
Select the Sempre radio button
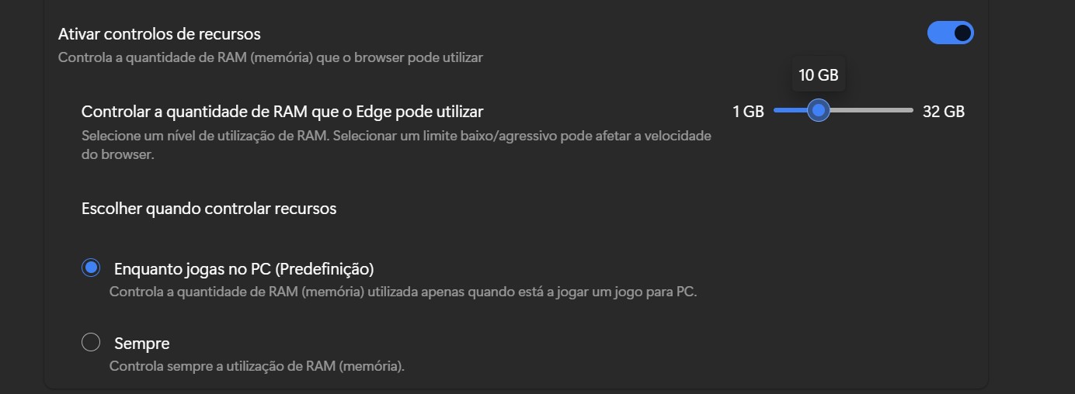click(x=91, y=342)
